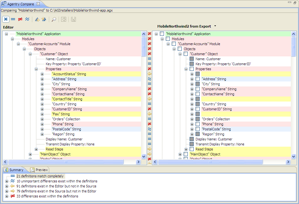299x204 pixels.
Task: Open the MobileNorthwind2 from Export dropdown arrow
Action: 215,26
